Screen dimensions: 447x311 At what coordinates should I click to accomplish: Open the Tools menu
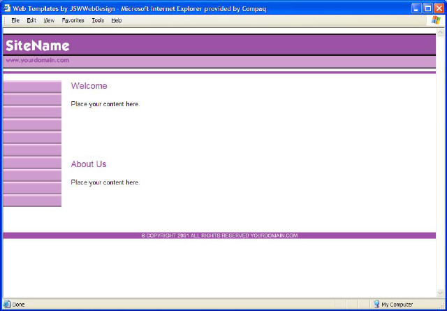pyautogui.click(x=98, y=20)
